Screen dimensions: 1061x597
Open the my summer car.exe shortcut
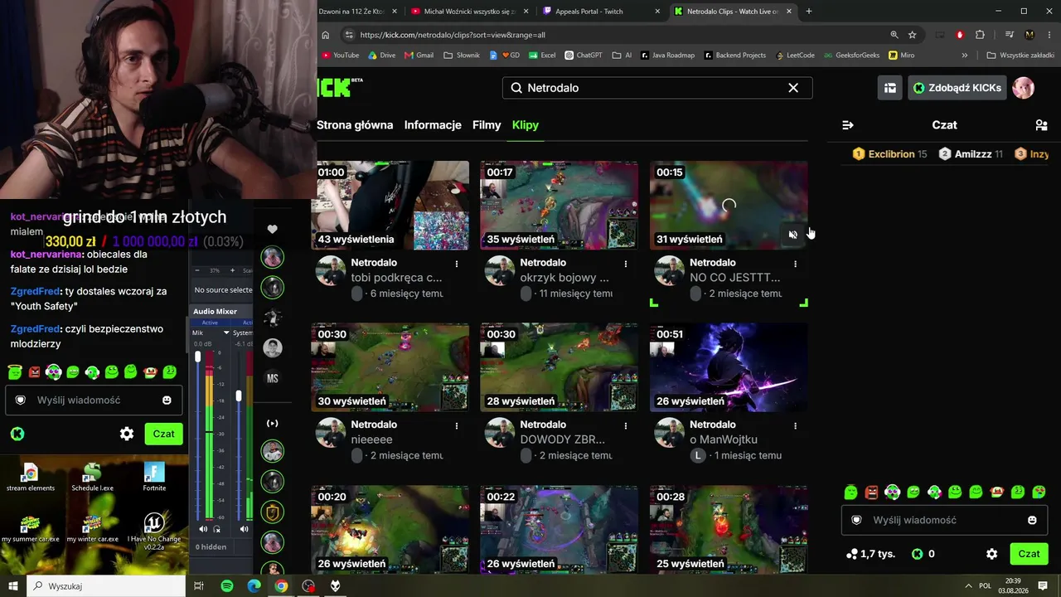(x=31, y=528)
